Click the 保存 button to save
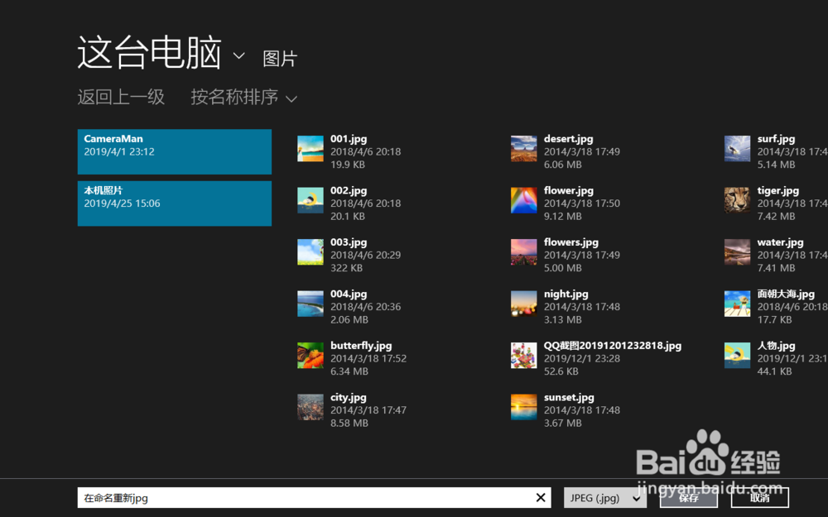 click(x=688, y=497)
